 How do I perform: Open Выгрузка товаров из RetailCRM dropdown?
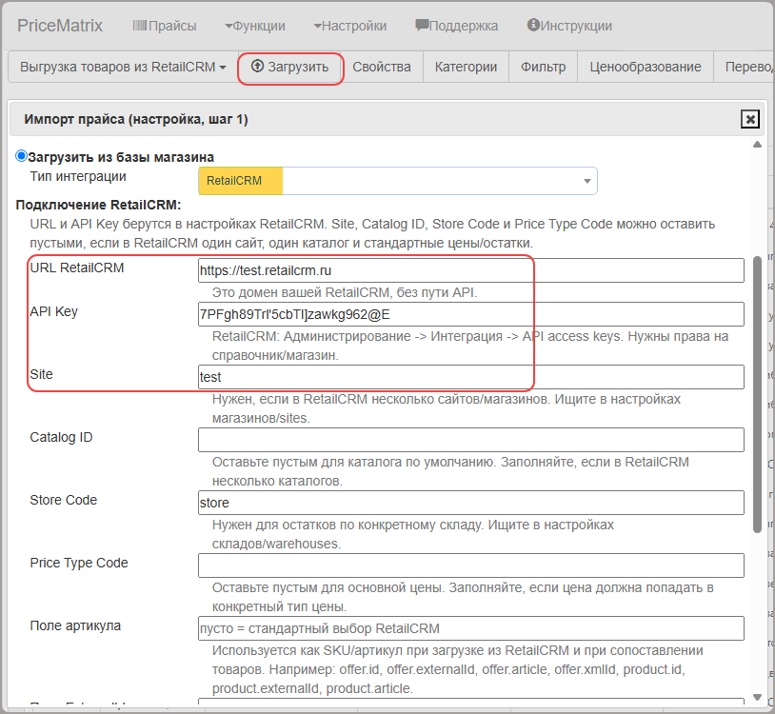[x=123, y=67]
